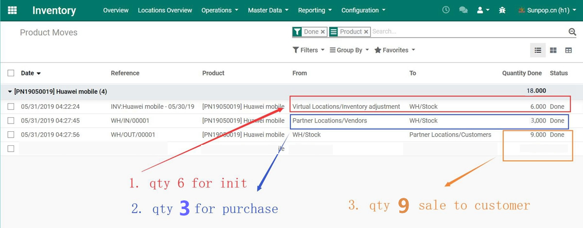Open the Sunpop.cn (h1) company switcher
The image size is (583, 228).
click(547, 10)
